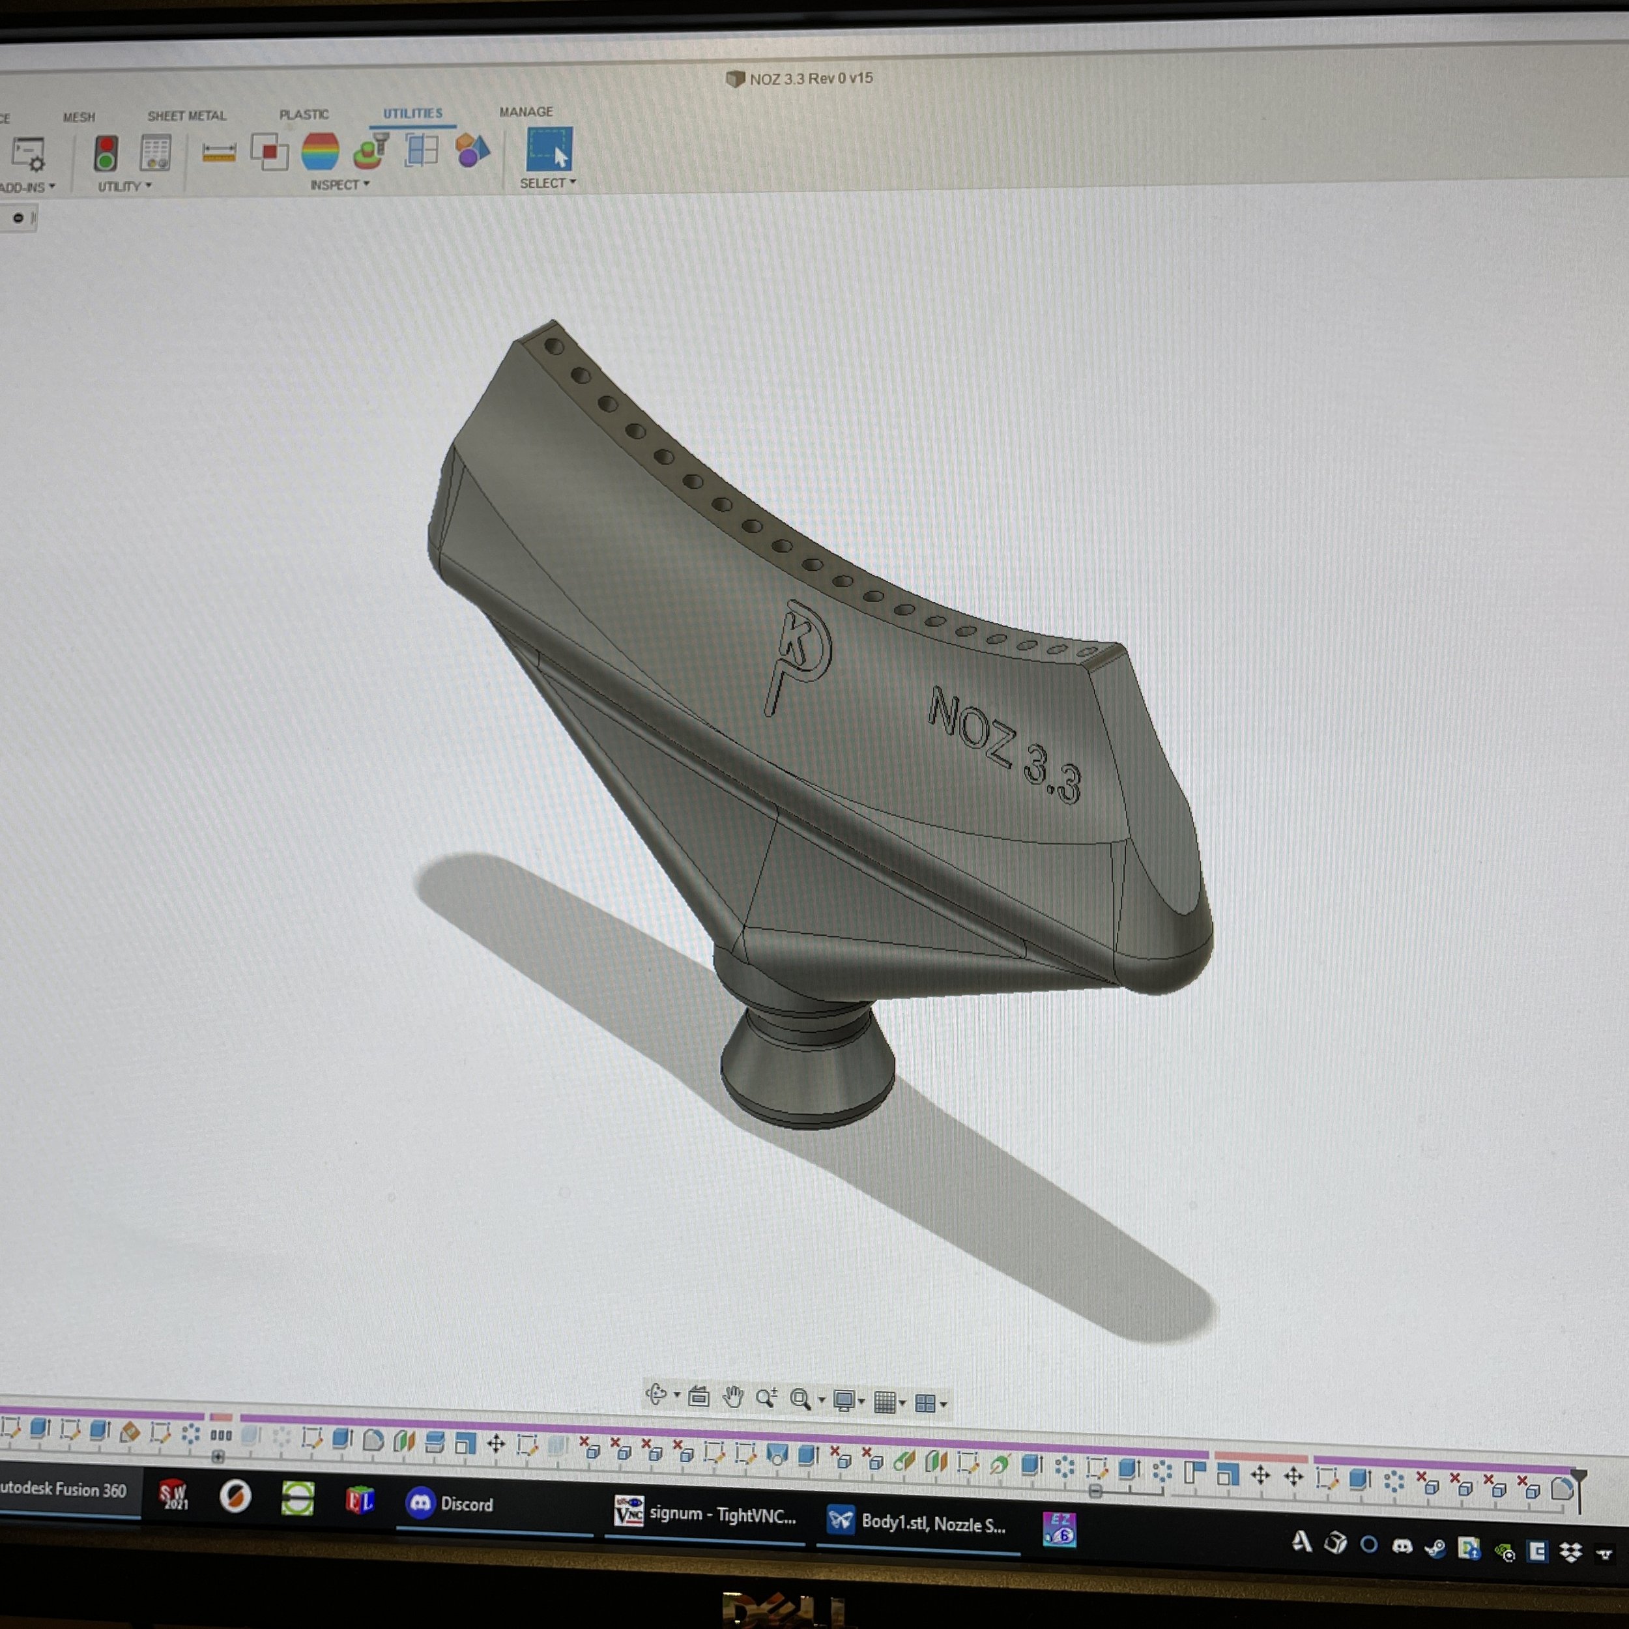Select the Hole feature in timeline
This screenshot has width=1629, height=1629.
pyautogui.click(x=777, y=1454)
